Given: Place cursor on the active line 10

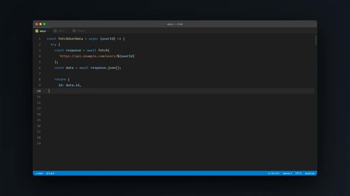Looking at the screenshot, I should point(174,91).
